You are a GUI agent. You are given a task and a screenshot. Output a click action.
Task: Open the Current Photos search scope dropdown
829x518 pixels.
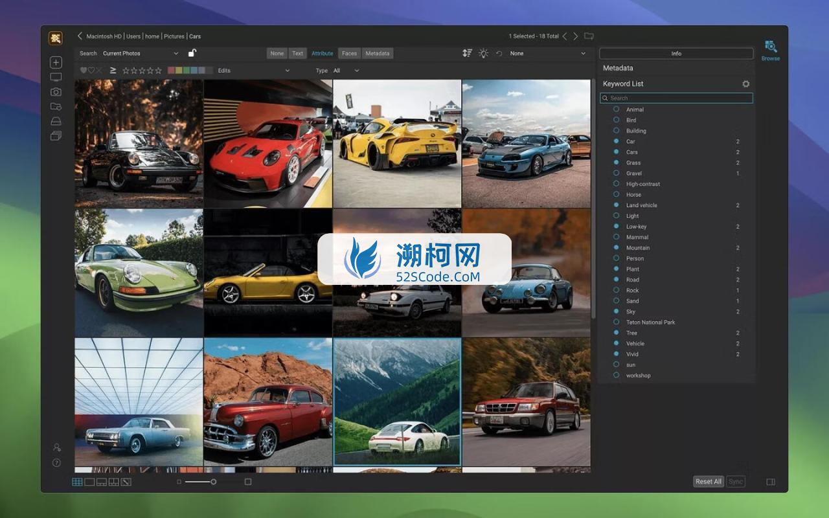pyautogui.click(x=141, y=53)
